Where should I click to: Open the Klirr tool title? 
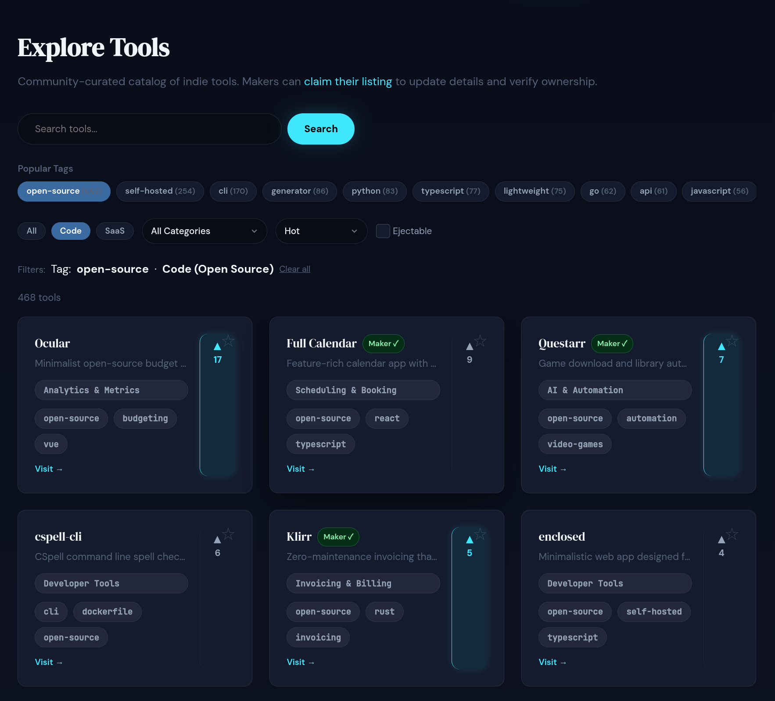pyautogui.click(x=299, y=537)
